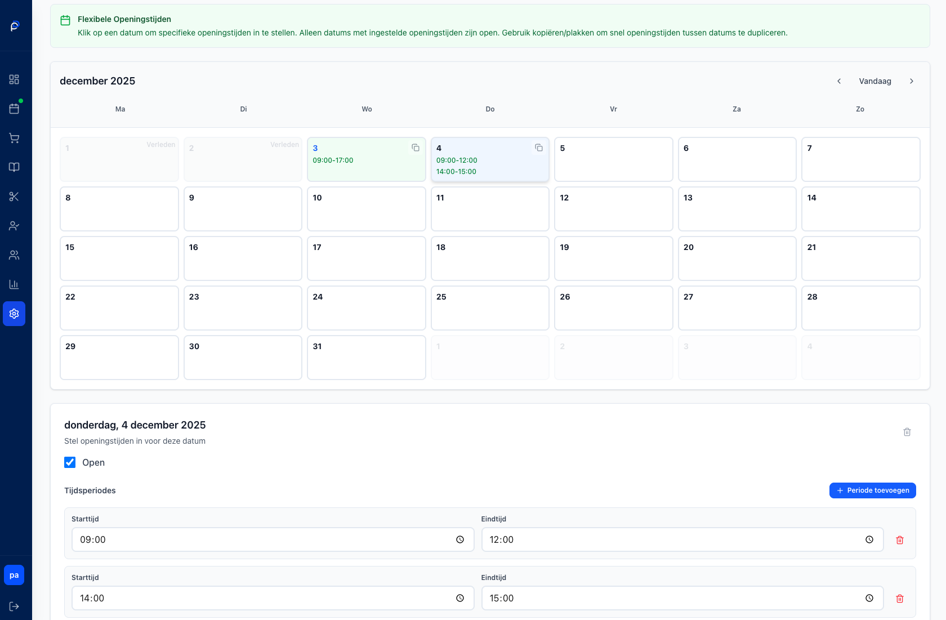
Task: Open the statistics bar chart icon
Action: (14, 284)
